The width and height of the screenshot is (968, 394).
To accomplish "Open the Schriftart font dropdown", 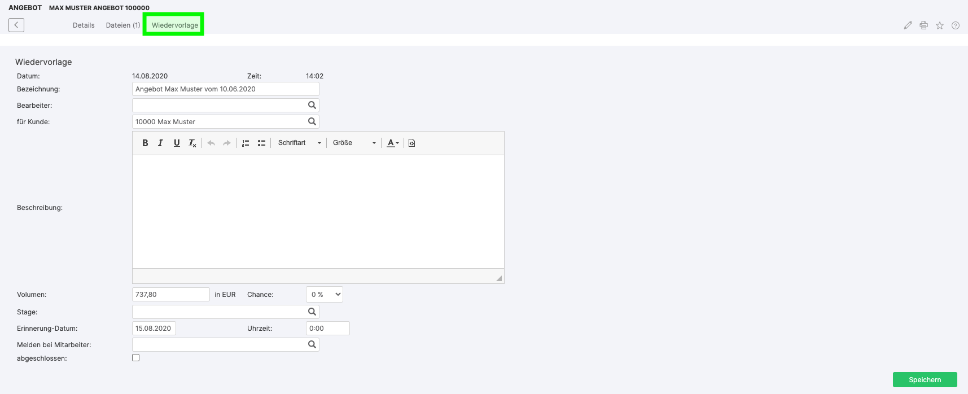I will pos(299,143).
